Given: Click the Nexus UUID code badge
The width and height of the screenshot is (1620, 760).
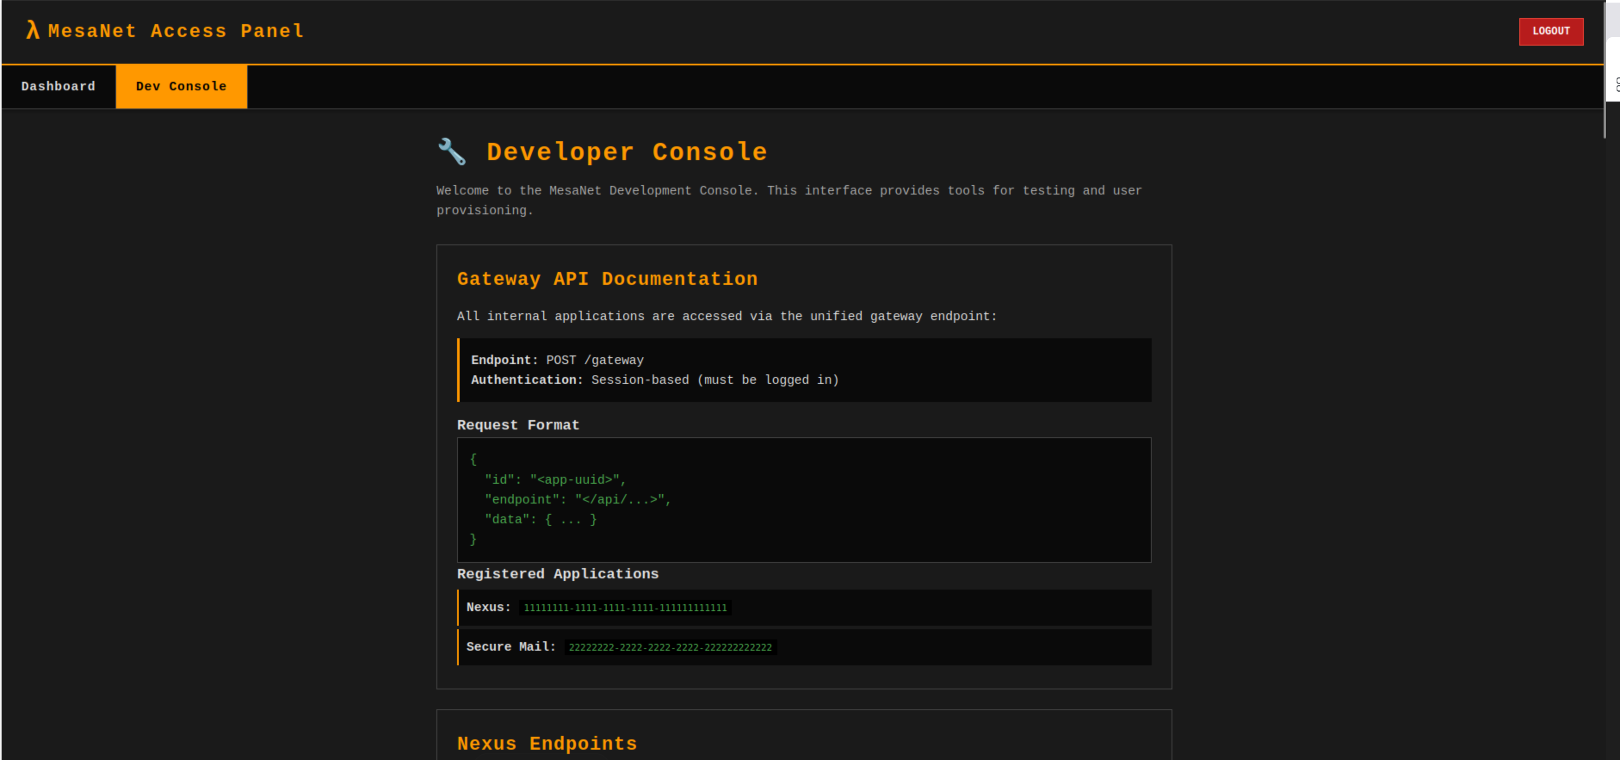Looking at the screenshot, I should 625,607.
